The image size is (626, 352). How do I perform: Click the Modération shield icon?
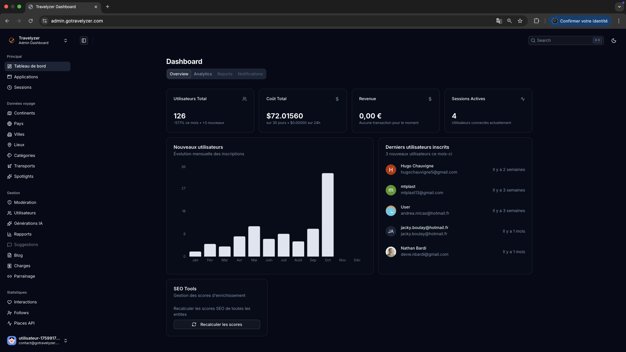(9, 203)
